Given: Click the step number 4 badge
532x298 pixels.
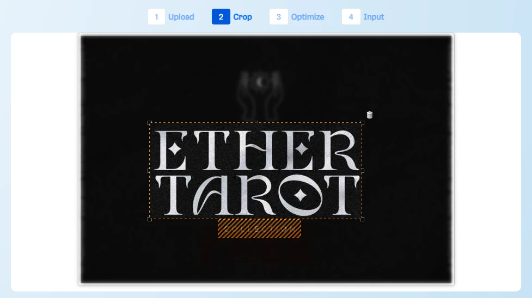Looking at the screenshot, I should tap(351, 17).
